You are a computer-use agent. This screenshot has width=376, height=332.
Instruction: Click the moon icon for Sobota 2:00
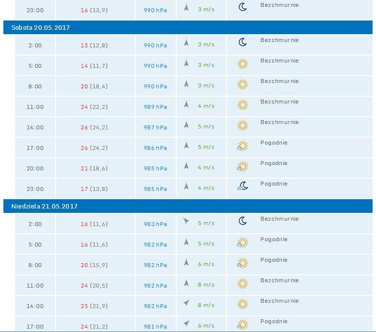[x=242, y=42]
